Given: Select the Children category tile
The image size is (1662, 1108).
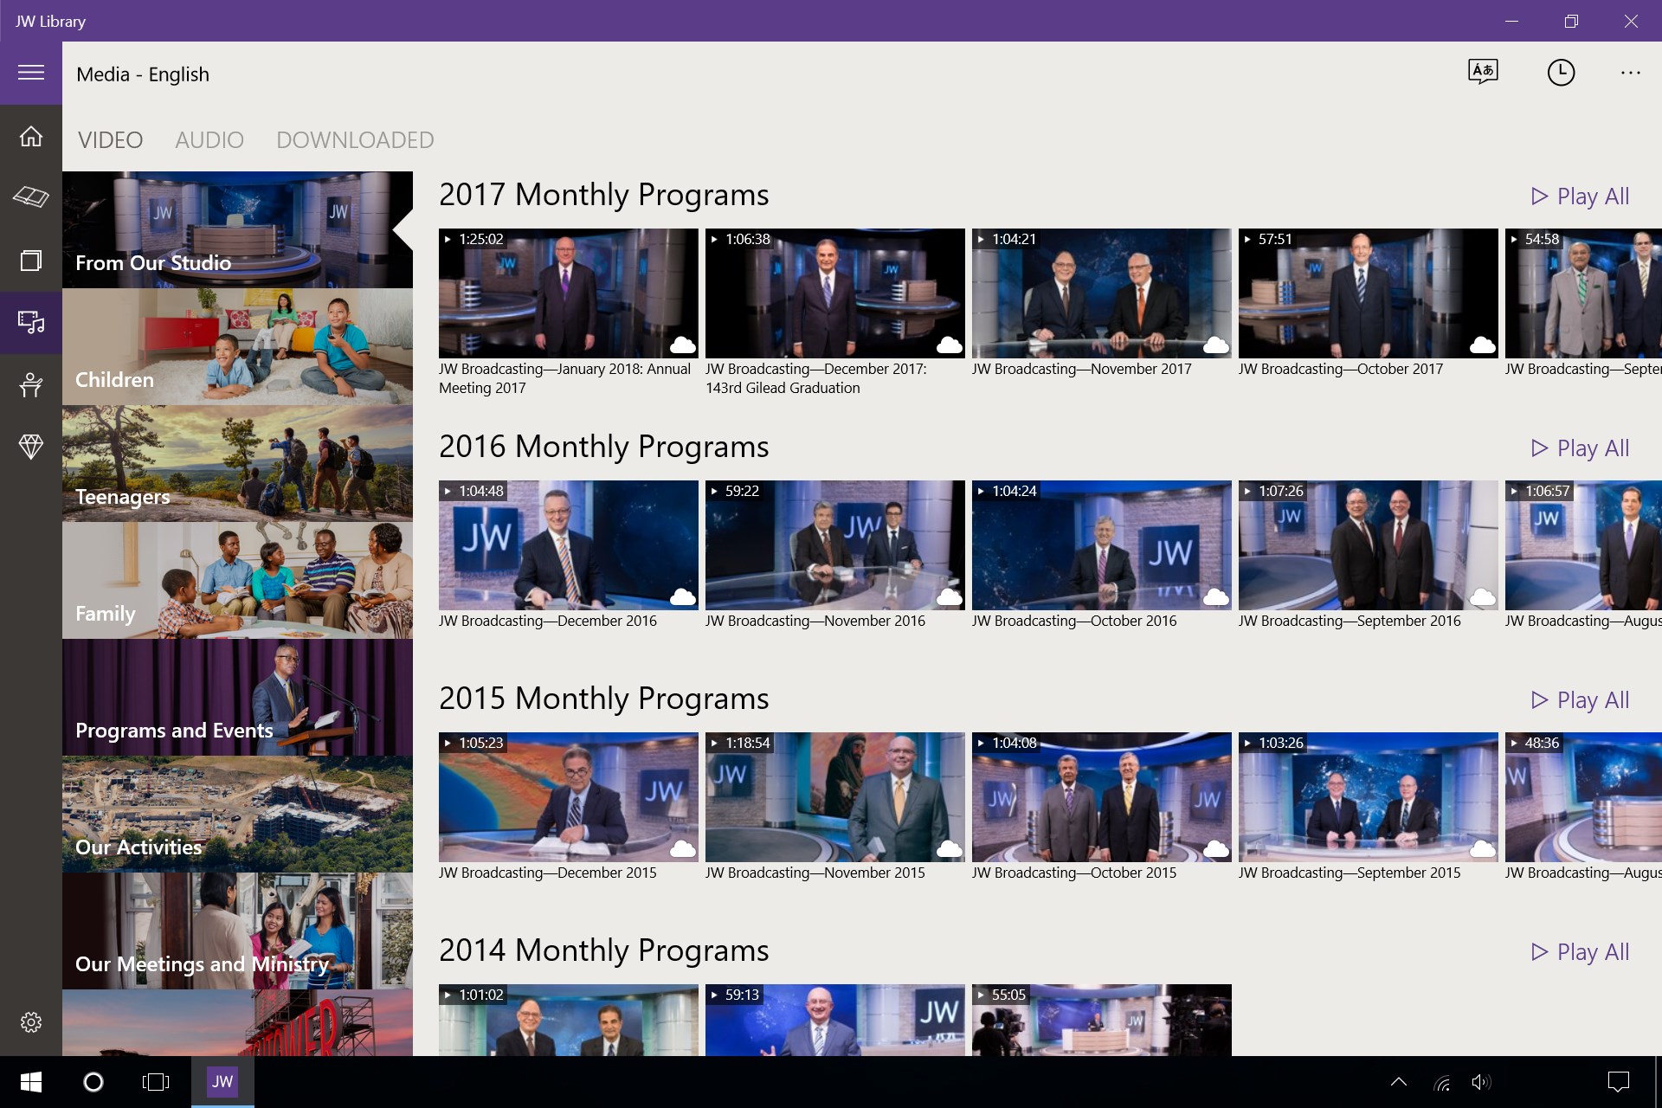Looking at the screenshot, I should click(237, 347).
